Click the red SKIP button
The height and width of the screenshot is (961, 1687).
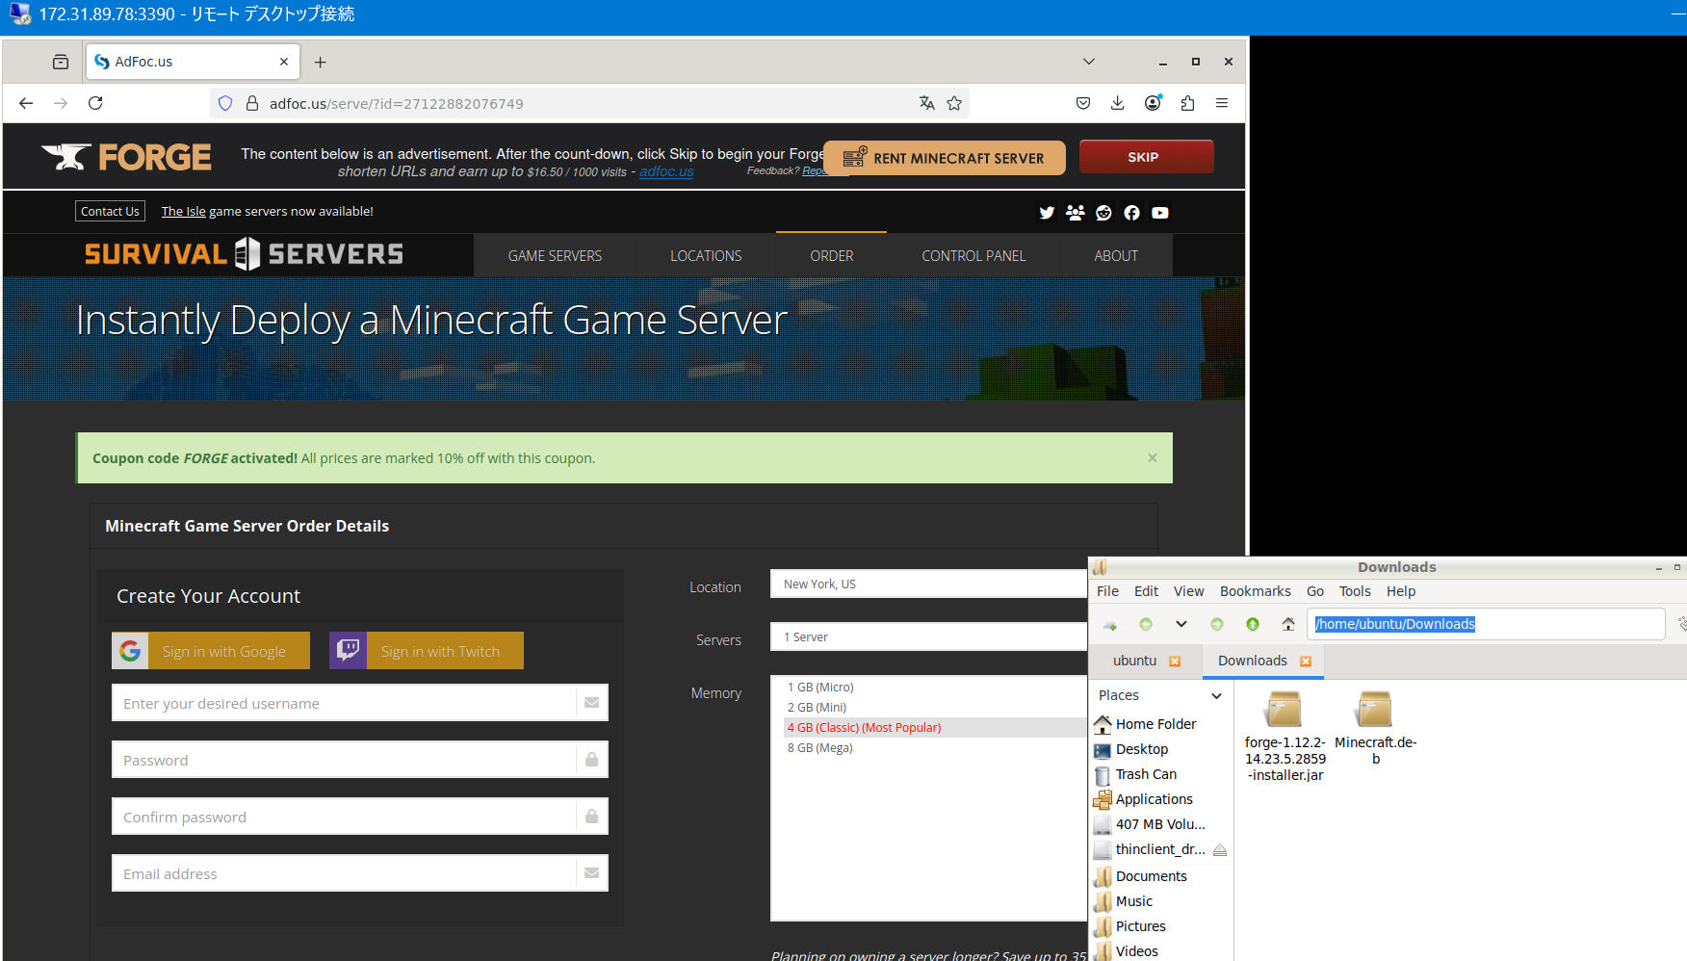[x=1146, y=157]
